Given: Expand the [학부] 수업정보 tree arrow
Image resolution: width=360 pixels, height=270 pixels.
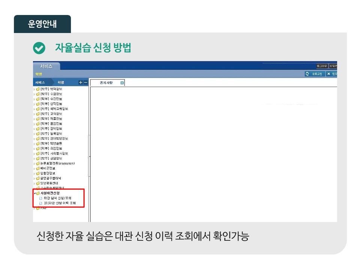Looking at the screenshot, I should (x=34, y=94).
